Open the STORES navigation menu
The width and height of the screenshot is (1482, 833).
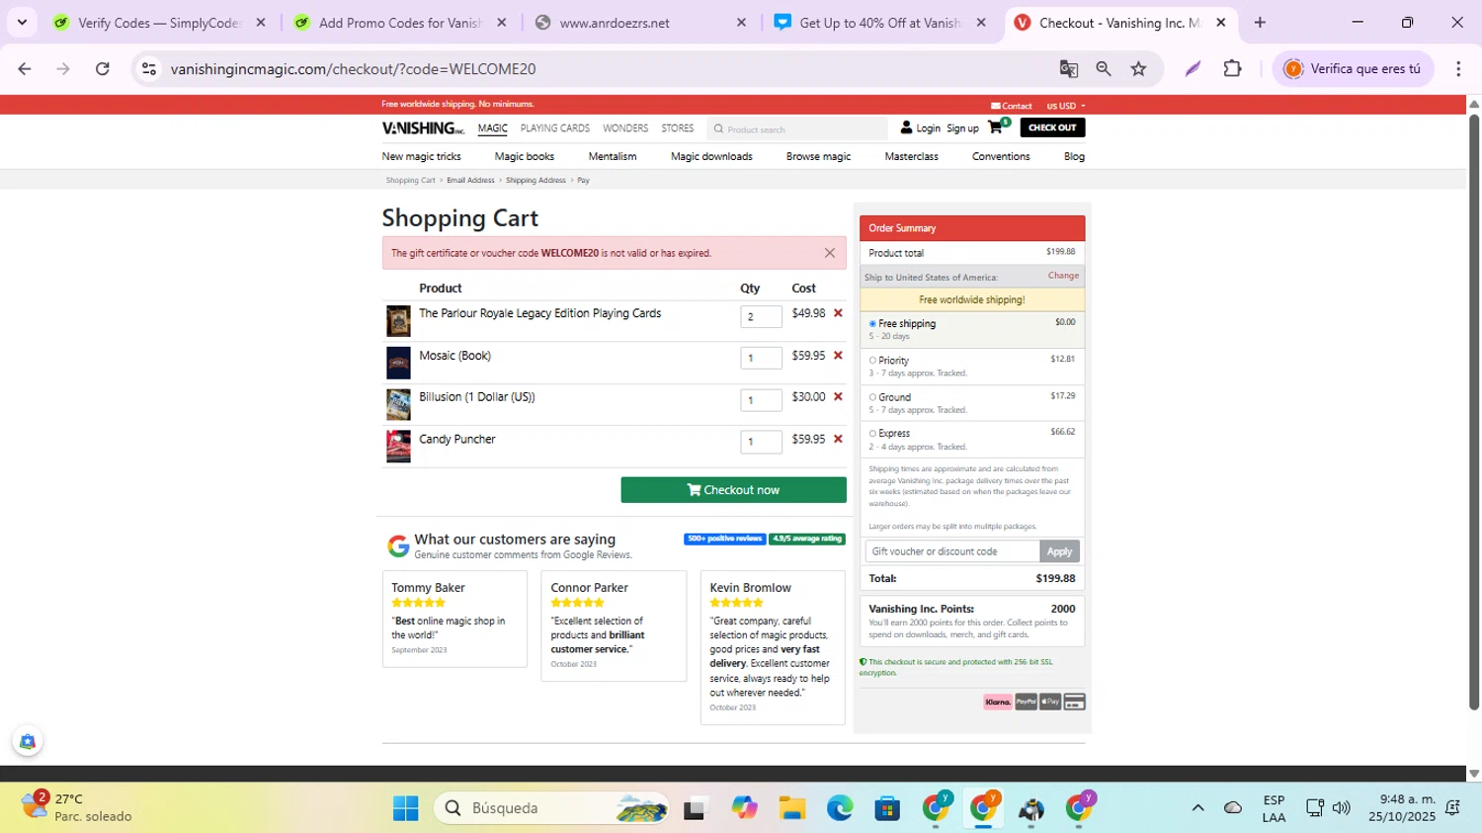tap(678, 128)
